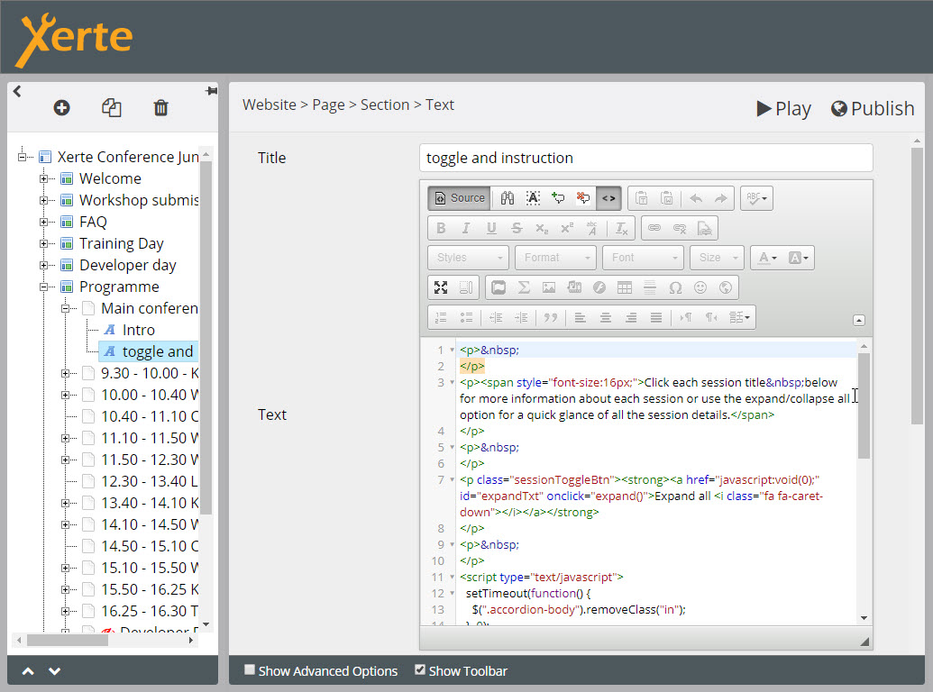Screen dimensions: 933x692
Task: Click the Find binoculars icon
Action: [507, 198]
